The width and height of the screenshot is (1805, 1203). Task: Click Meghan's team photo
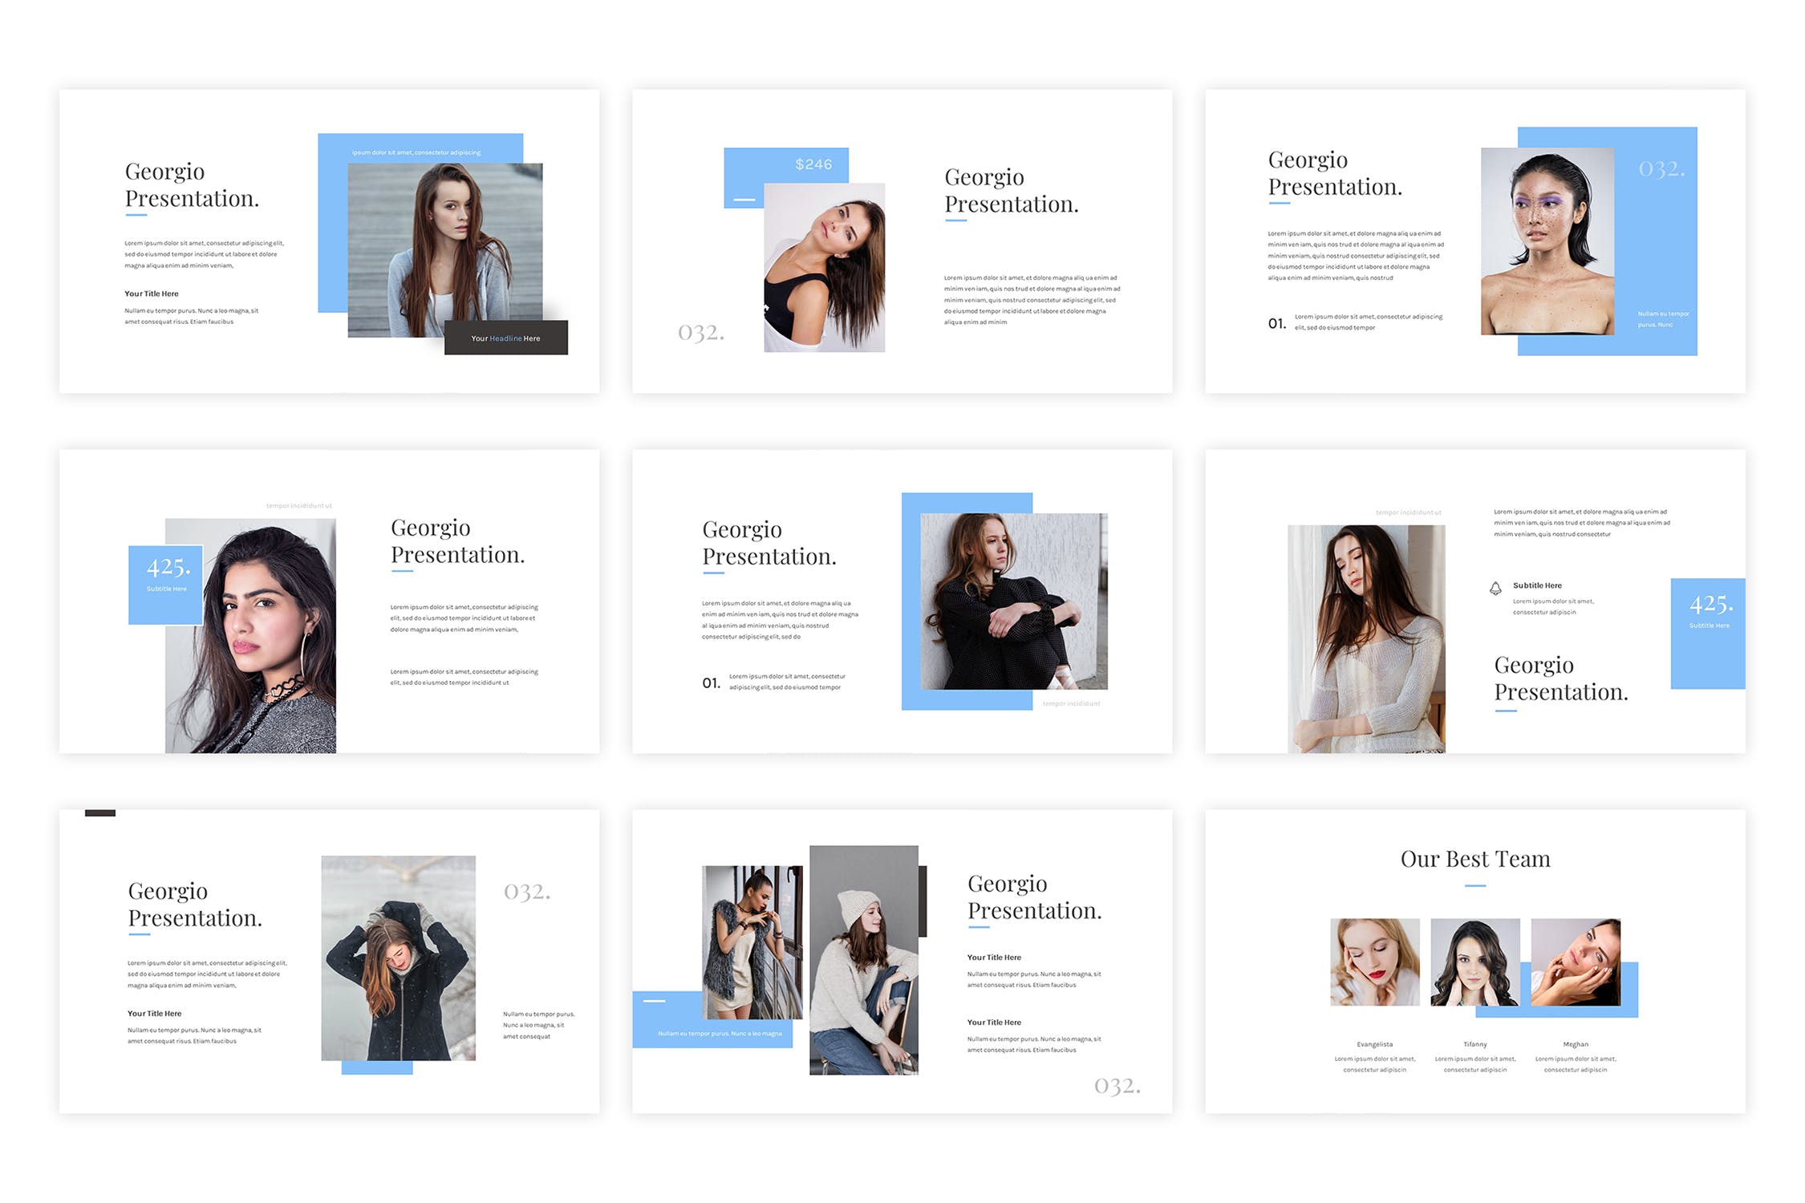point(1575,962)
